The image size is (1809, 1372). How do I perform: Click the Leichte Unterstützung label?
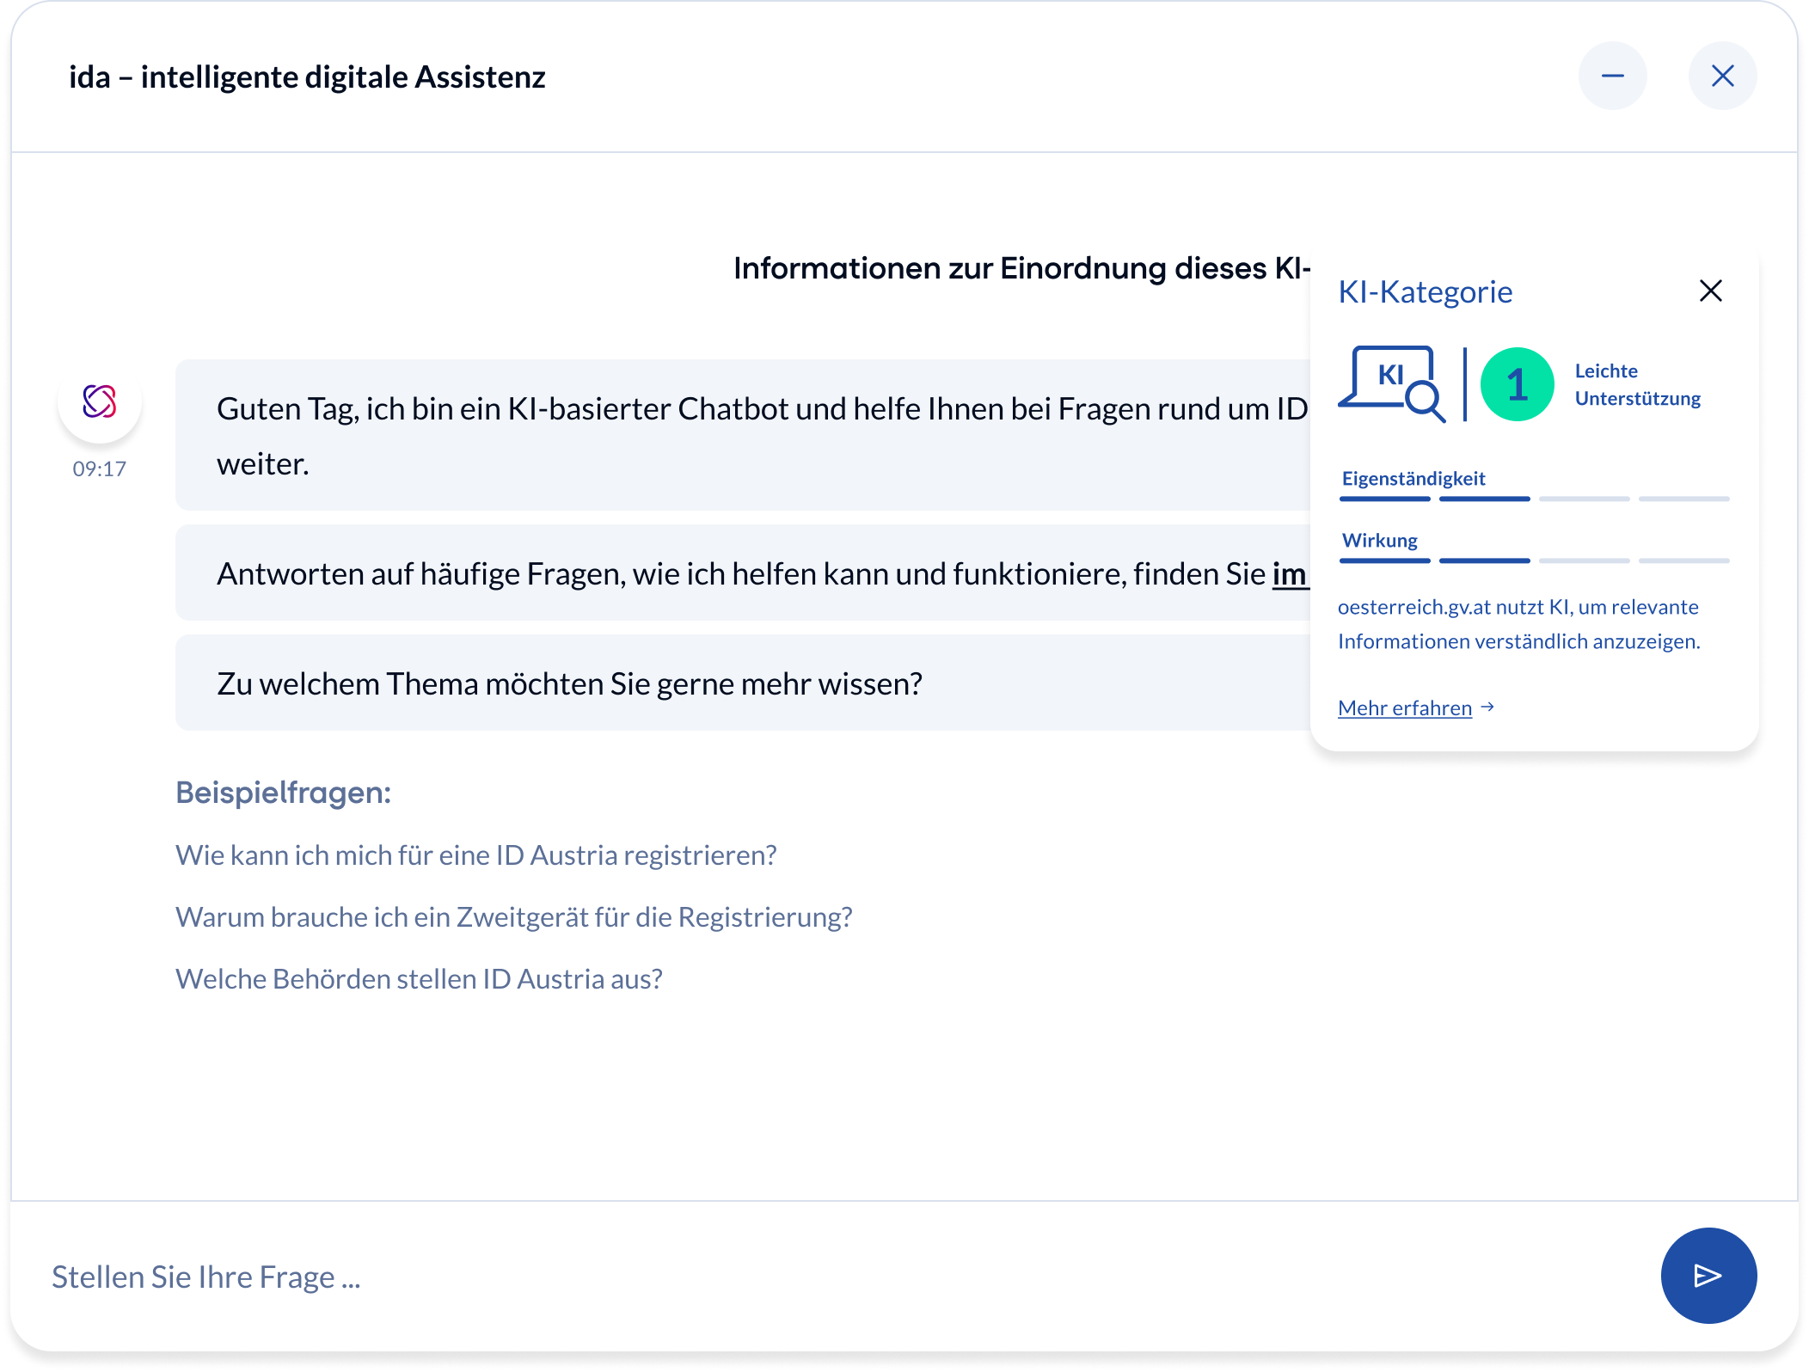tap(1638, 384)
